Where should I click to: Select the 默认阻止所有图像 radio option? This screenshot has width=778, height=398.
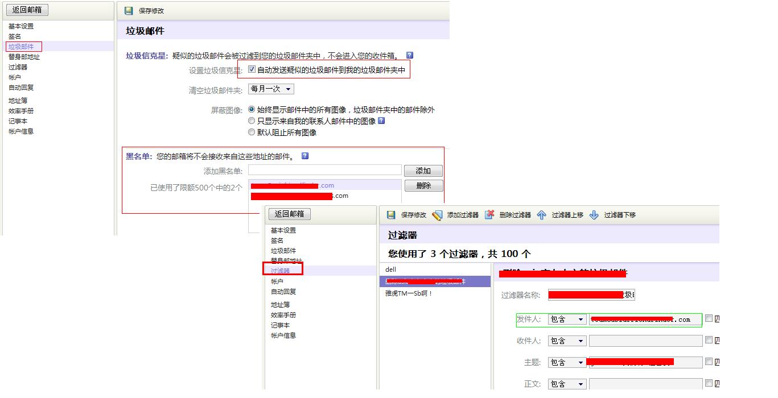click(252, 132)
